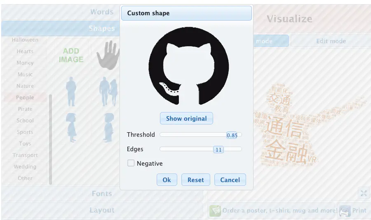Click the Edges slider handle 11

(218, 150)
